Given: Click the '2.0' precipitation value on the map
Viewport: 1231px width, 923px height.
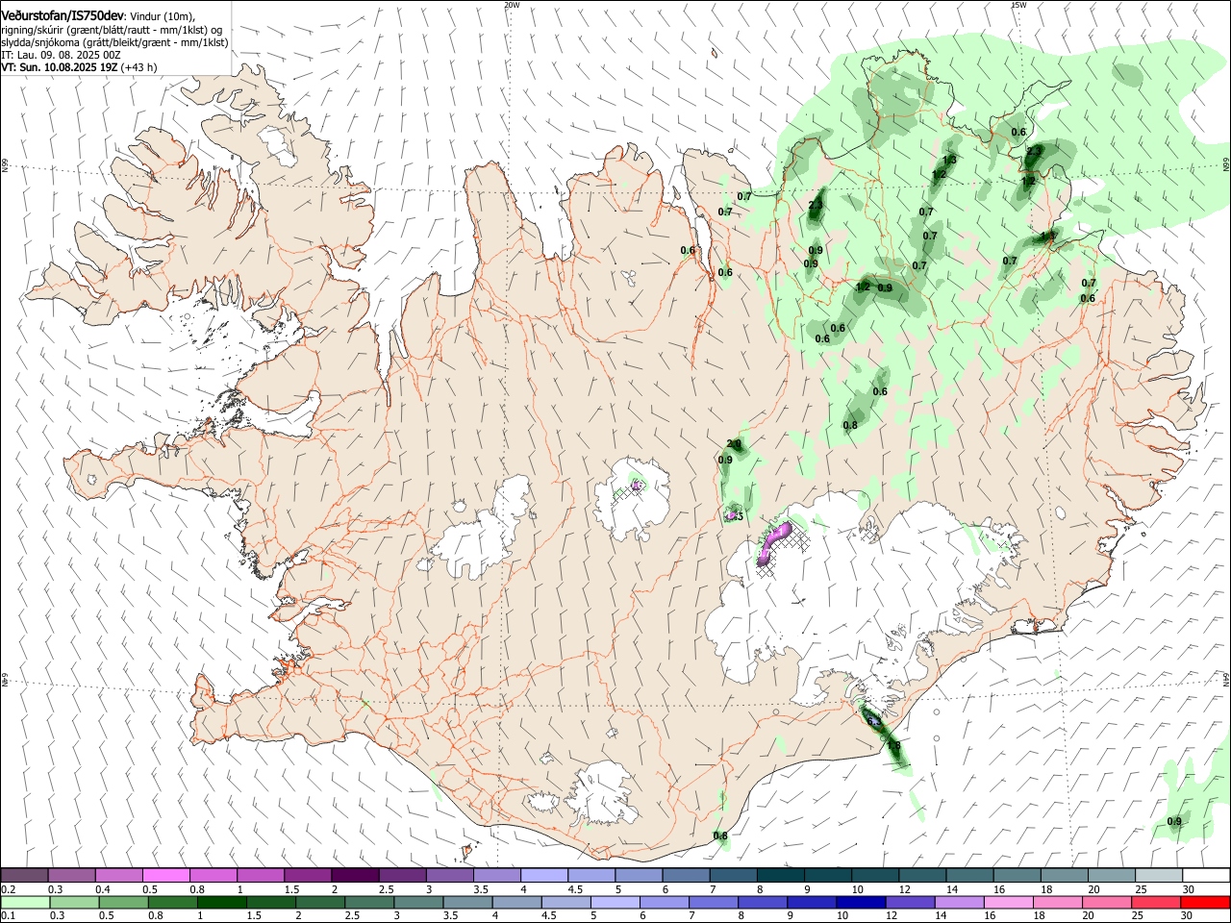Looking at the screenshot, I should tap(734, 444).
